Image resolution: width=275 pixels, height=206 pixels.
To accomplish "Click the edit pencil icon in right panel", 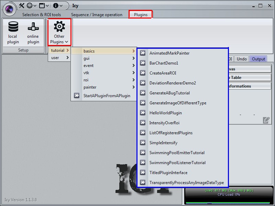I will tap(266, 120).
